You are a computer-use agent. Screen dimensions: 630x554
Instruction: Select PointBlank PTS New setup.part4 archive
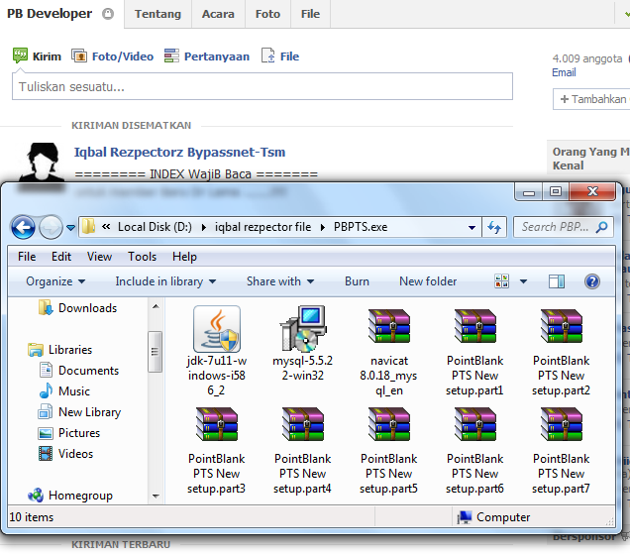[x=302, y=450]
